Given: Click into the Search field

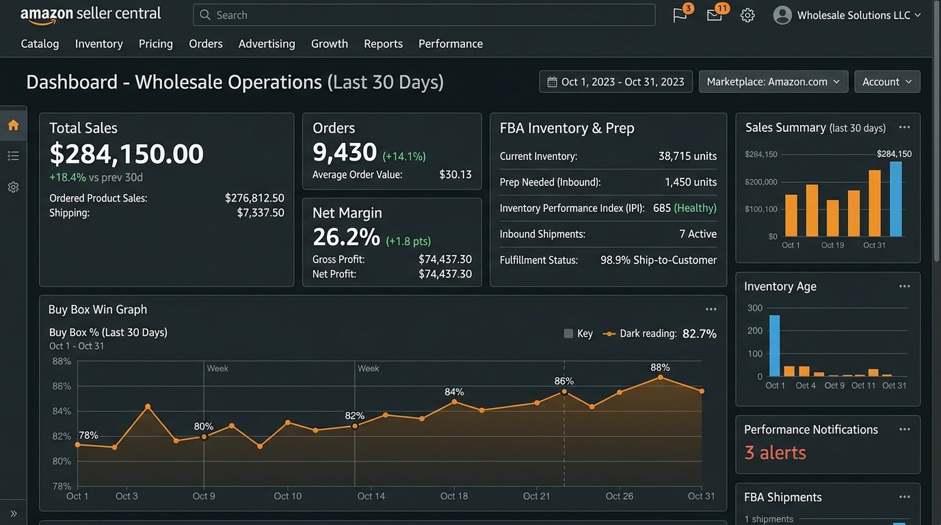Looking at the screenshot, I should [x=424, y=15].
